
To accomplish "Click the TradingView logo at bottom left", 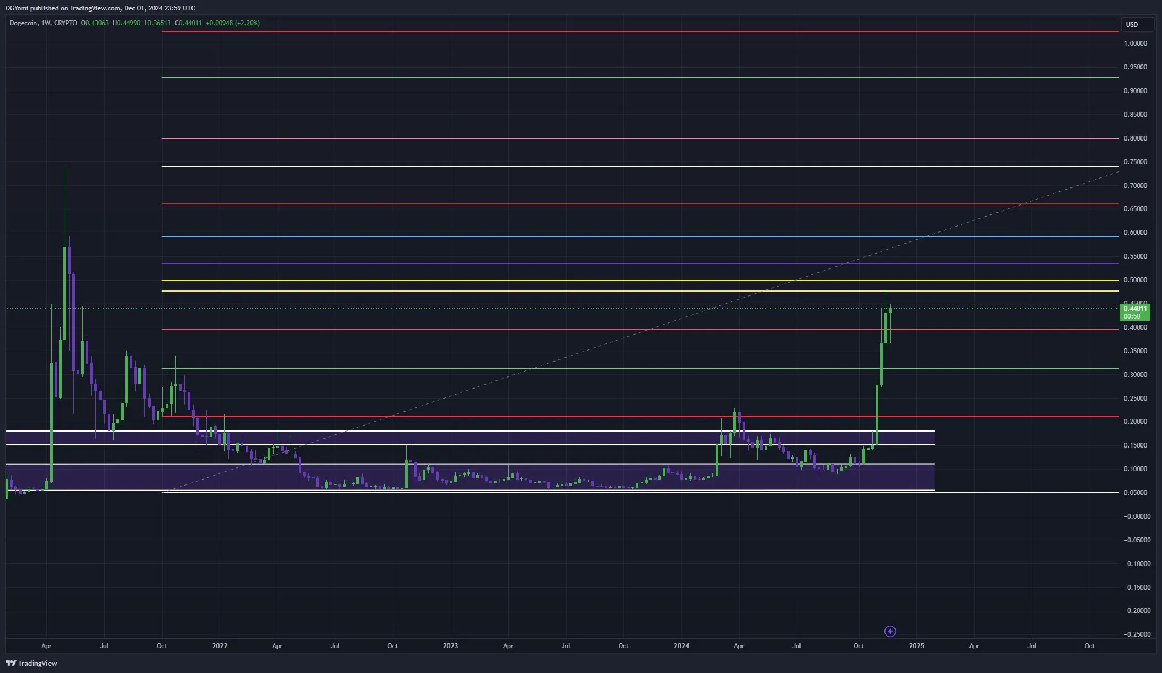I will pos(30,664).
